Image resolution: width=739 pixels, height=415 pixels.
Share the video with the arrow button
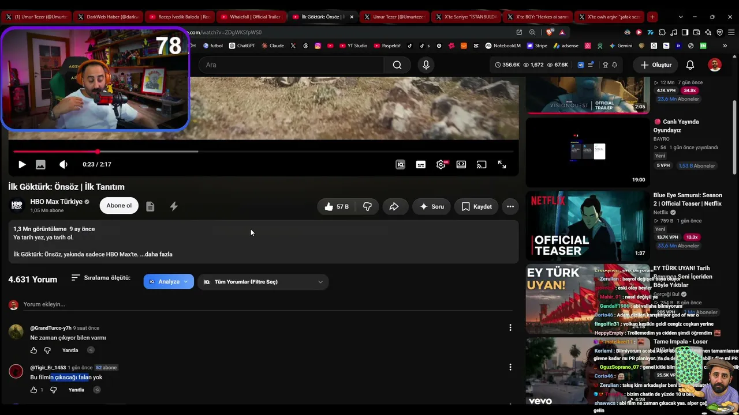tap(394, 206)
